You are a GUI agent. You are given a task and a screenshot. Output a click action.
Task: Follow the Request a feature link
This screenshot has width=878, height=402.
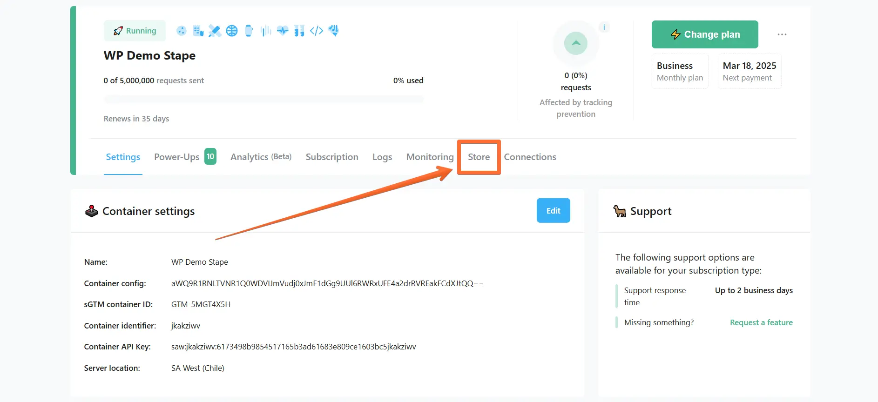point(761,322)
